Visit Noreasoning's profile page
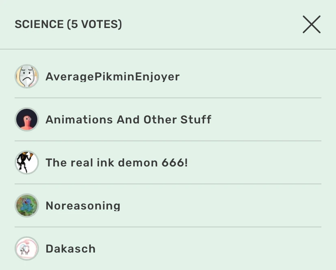The height and width of the screenshot is (270, 336). (83, 205)
